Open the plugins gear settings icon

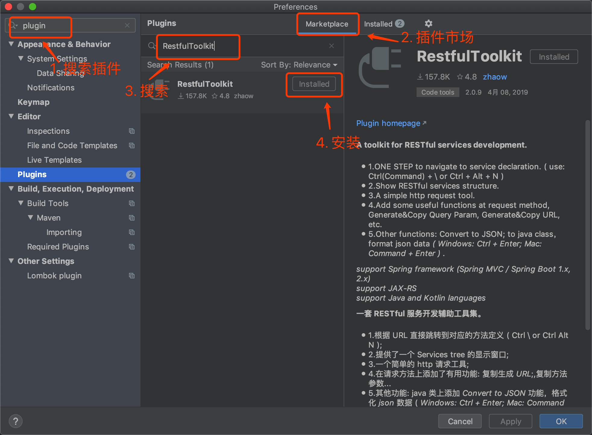point(428,23)
